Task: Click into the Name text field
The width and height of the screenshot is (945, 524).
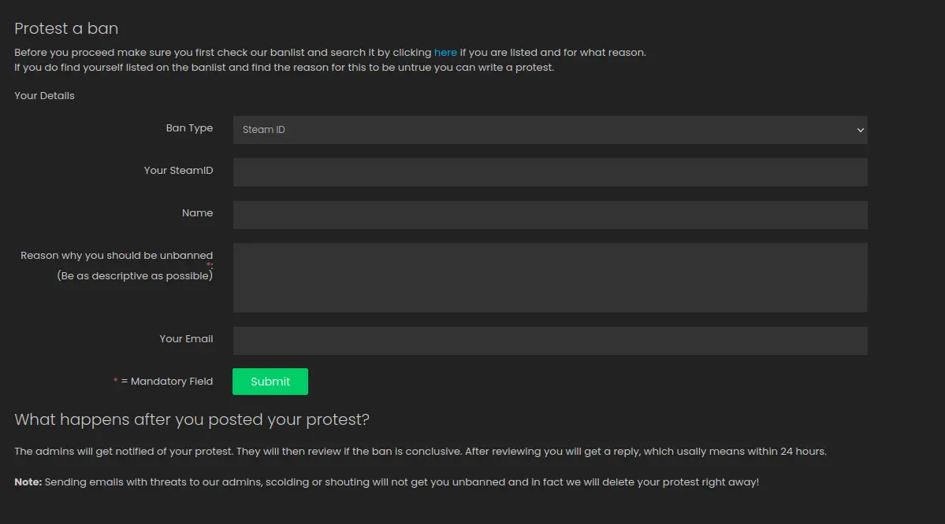Action: coord(549,215)
